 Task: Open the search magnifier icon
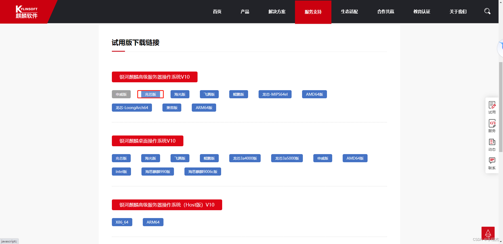pos(487,11)
